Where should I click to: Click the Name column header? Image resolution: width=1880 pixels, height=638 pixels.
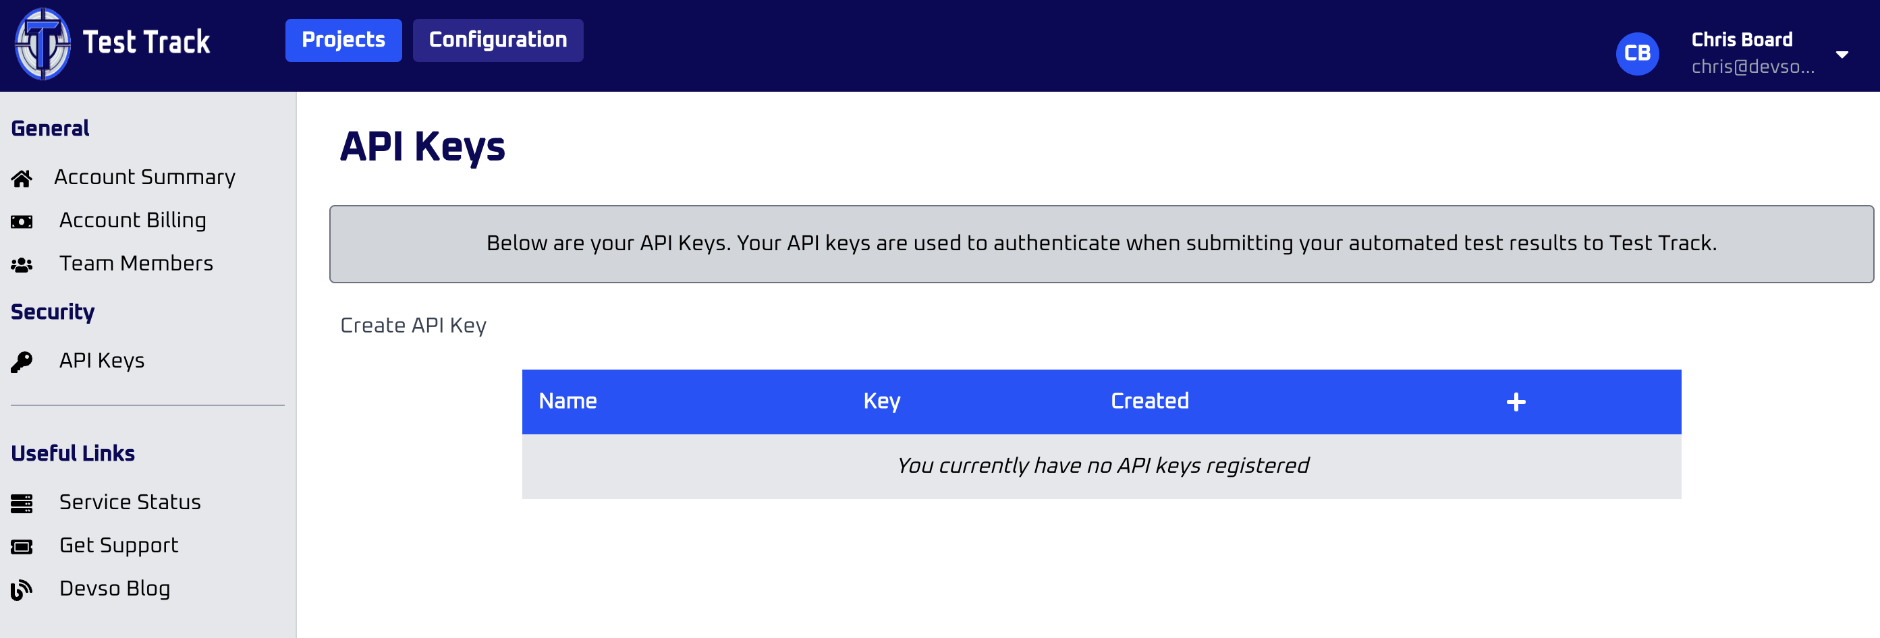(x=567, y=401)
